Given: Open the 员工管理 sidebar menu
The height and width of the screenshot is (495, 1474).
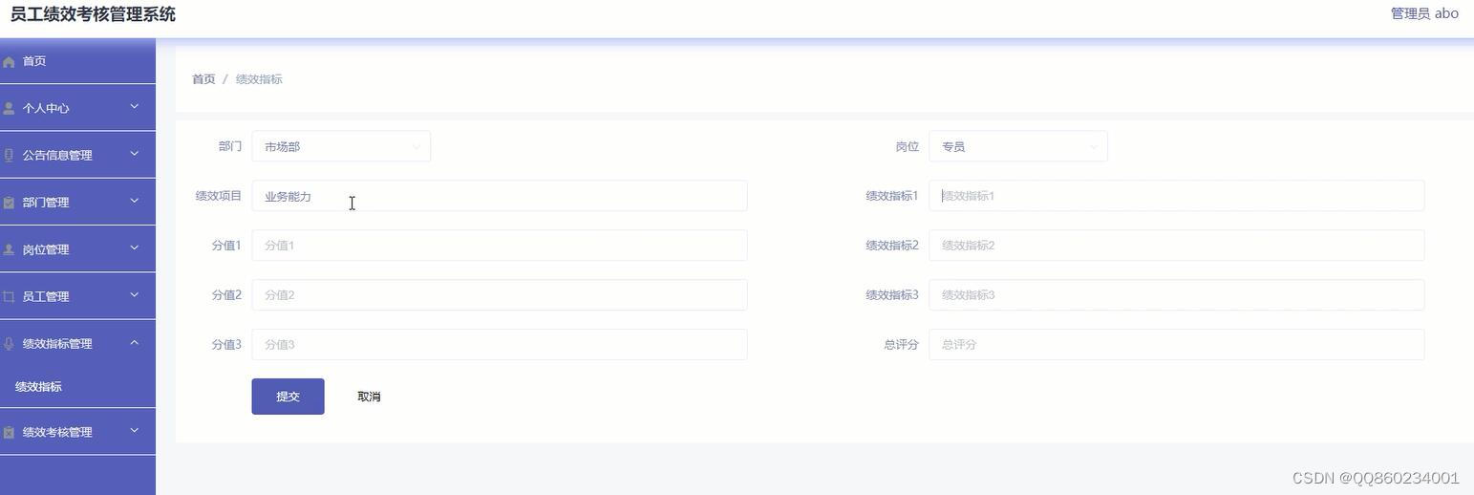Looking at the screenshot, I should (77, 296).
